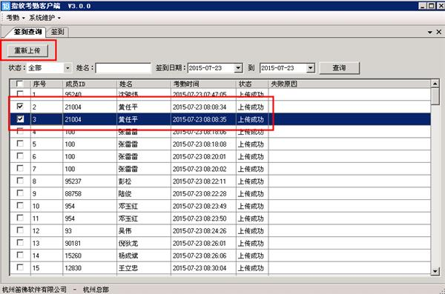Sort by the 考勤时间 column header
This screenshot has height=294, width=445.
pos(203,84)
